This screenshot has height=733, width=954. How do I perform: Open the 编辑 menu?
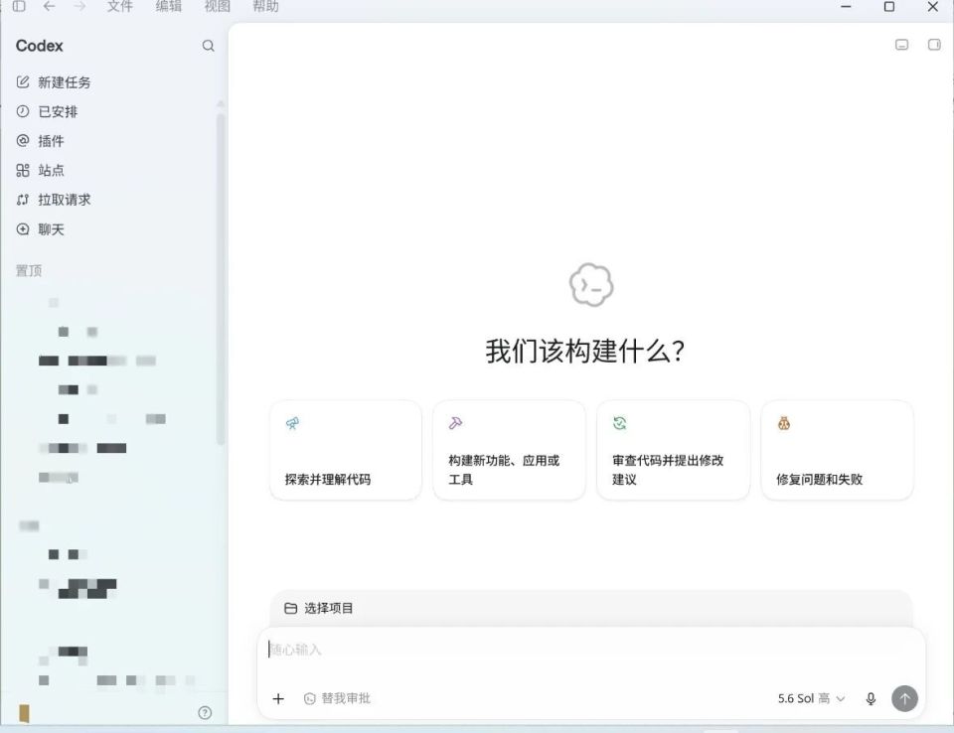pyautogui.click(x=169, y=6)
